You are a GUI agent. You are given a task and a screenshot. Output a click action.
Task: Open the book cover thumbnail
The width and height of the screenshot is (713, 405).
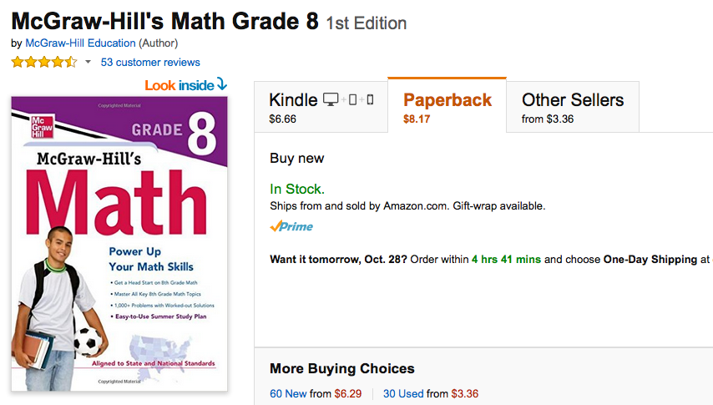[x=119, y=244]
